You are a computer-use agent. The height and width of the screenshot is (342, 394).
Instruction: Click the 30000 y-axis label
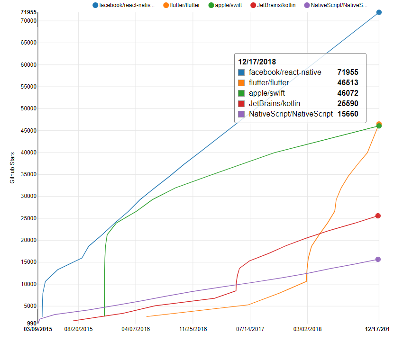pyautogui.click(x=28, y=196)
